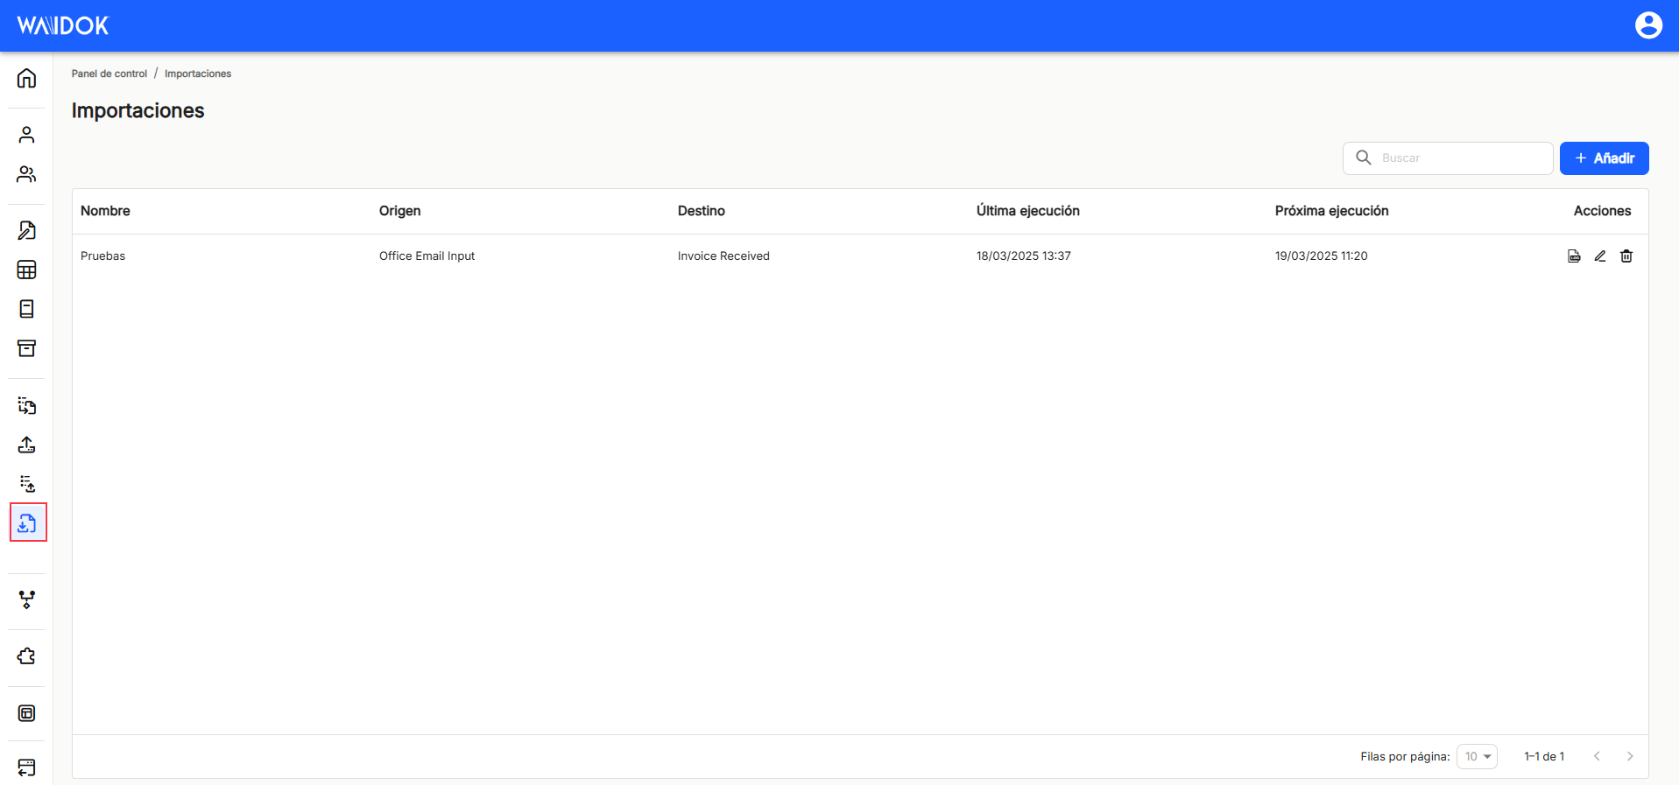Sort by Destino column header
Image resolution: width=1679 pixels, height=785 pixels.
pyautogui.click(x=702, y=211)
